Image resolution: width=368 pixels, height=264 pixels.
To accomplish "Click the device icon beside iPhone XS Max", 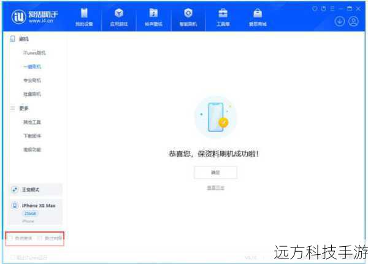I will [x=15, y=206].
